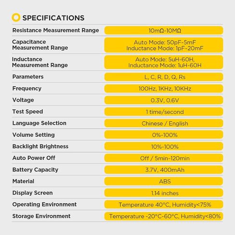Click the yellow circle icon beside SPECIFICATIONS
Screen dimensions: 235x235
[16, 17]
